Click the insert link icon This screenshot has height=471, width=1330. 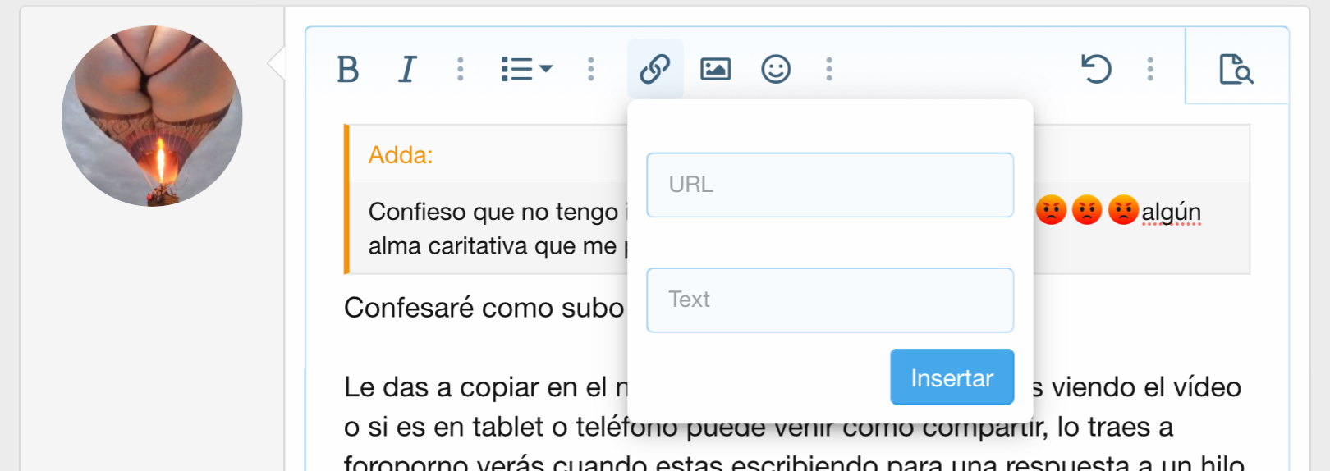654,70
